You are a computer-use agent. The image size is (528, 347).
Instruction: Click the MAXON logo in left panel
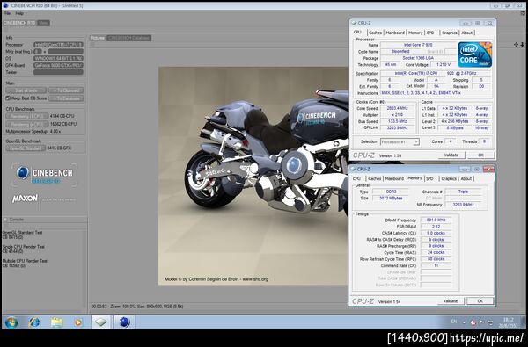tap(25, 199)
